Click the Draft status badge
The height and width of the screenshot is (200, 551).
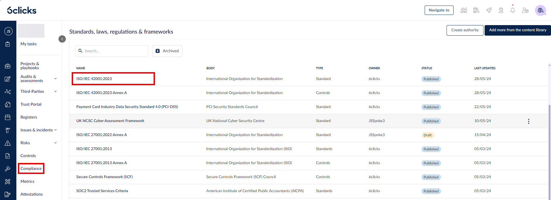428,135
